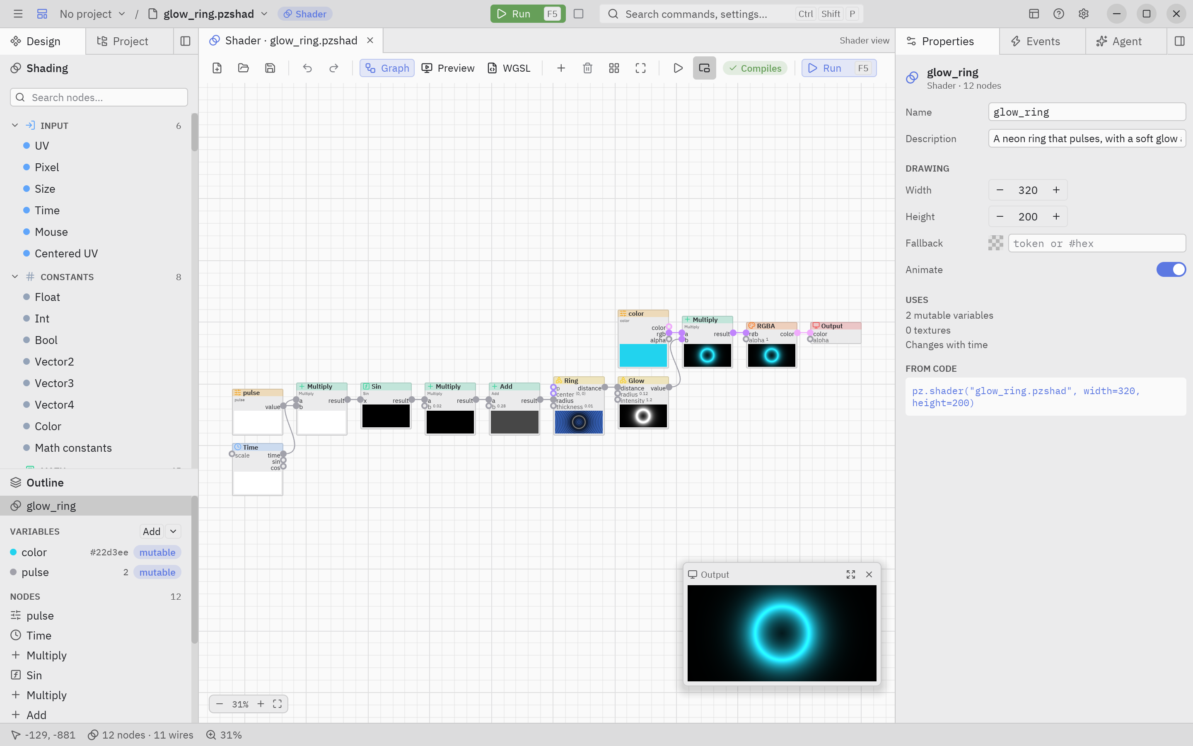Click the Fallback checkerboard color swatch
Viewport: 1193px width, 746px height.
[995, 243]
